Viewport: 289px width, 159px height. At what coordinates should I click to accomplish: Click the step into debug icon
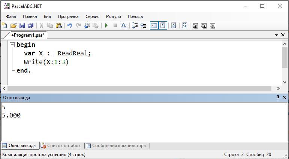coord(144,25)
